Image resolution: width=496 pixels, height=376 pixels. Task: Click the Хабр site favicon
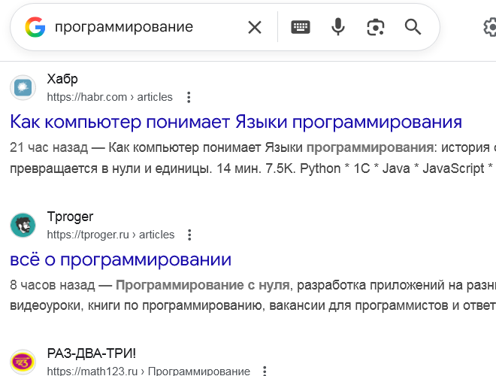23,88
